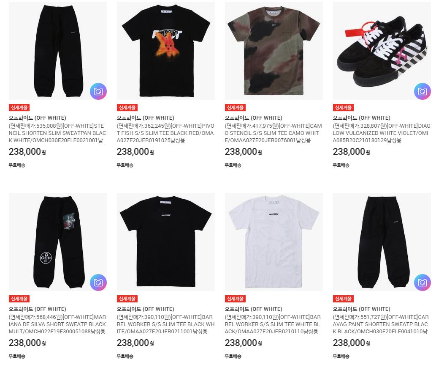
Task: Open the Camo Stencil slim tee thumbnail
Action: tap(274, 51)
